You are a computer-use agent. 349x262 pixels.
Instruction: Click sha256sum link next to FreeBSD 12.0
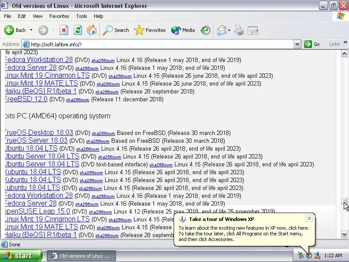coord(78,100)
